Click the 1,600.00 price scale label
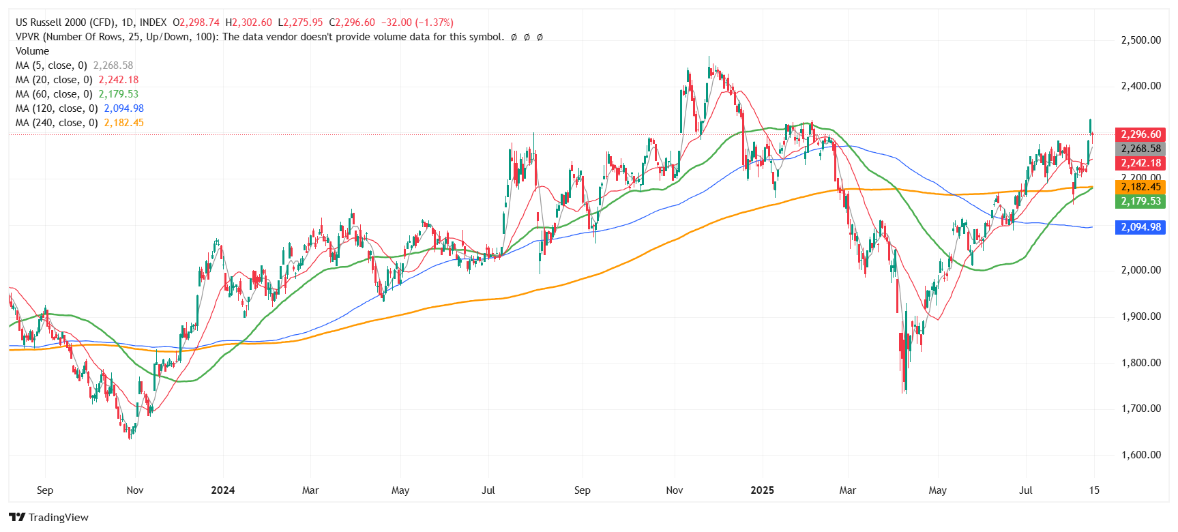The image size is (1178, 532). 1140,455
